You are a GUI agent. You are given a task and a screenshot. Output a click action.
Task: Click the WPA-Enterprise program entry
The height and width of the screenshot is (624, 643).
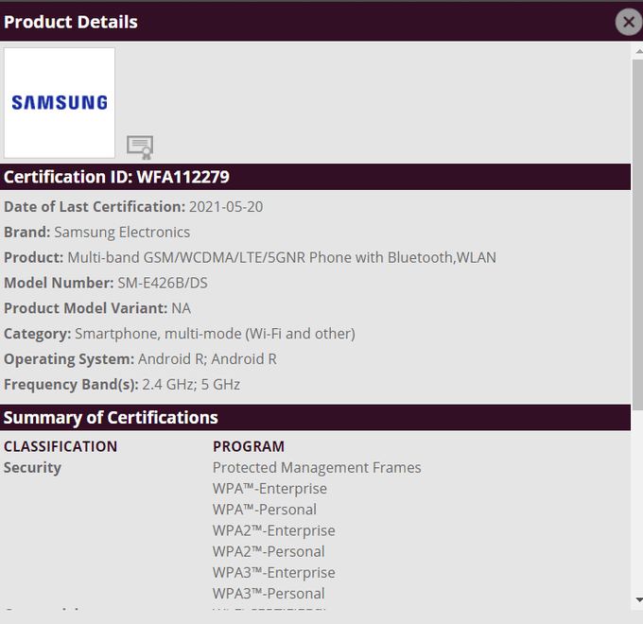269,489
